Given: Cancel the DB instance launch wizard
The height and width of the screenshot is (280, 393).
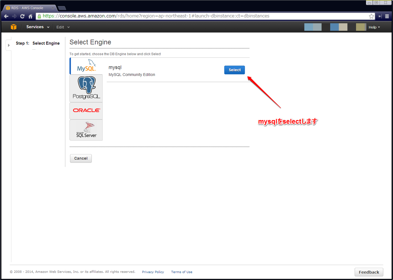Looking at the screenshot, I should pyautogui.click(x=81, y=158).
